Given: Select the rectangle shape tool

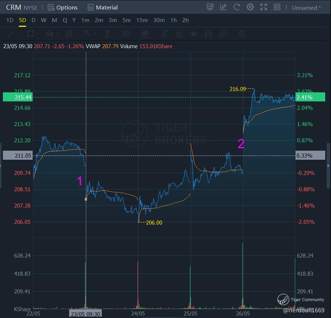Looking at the screenshot, I should pyautogui.click(x=30, y=34).
